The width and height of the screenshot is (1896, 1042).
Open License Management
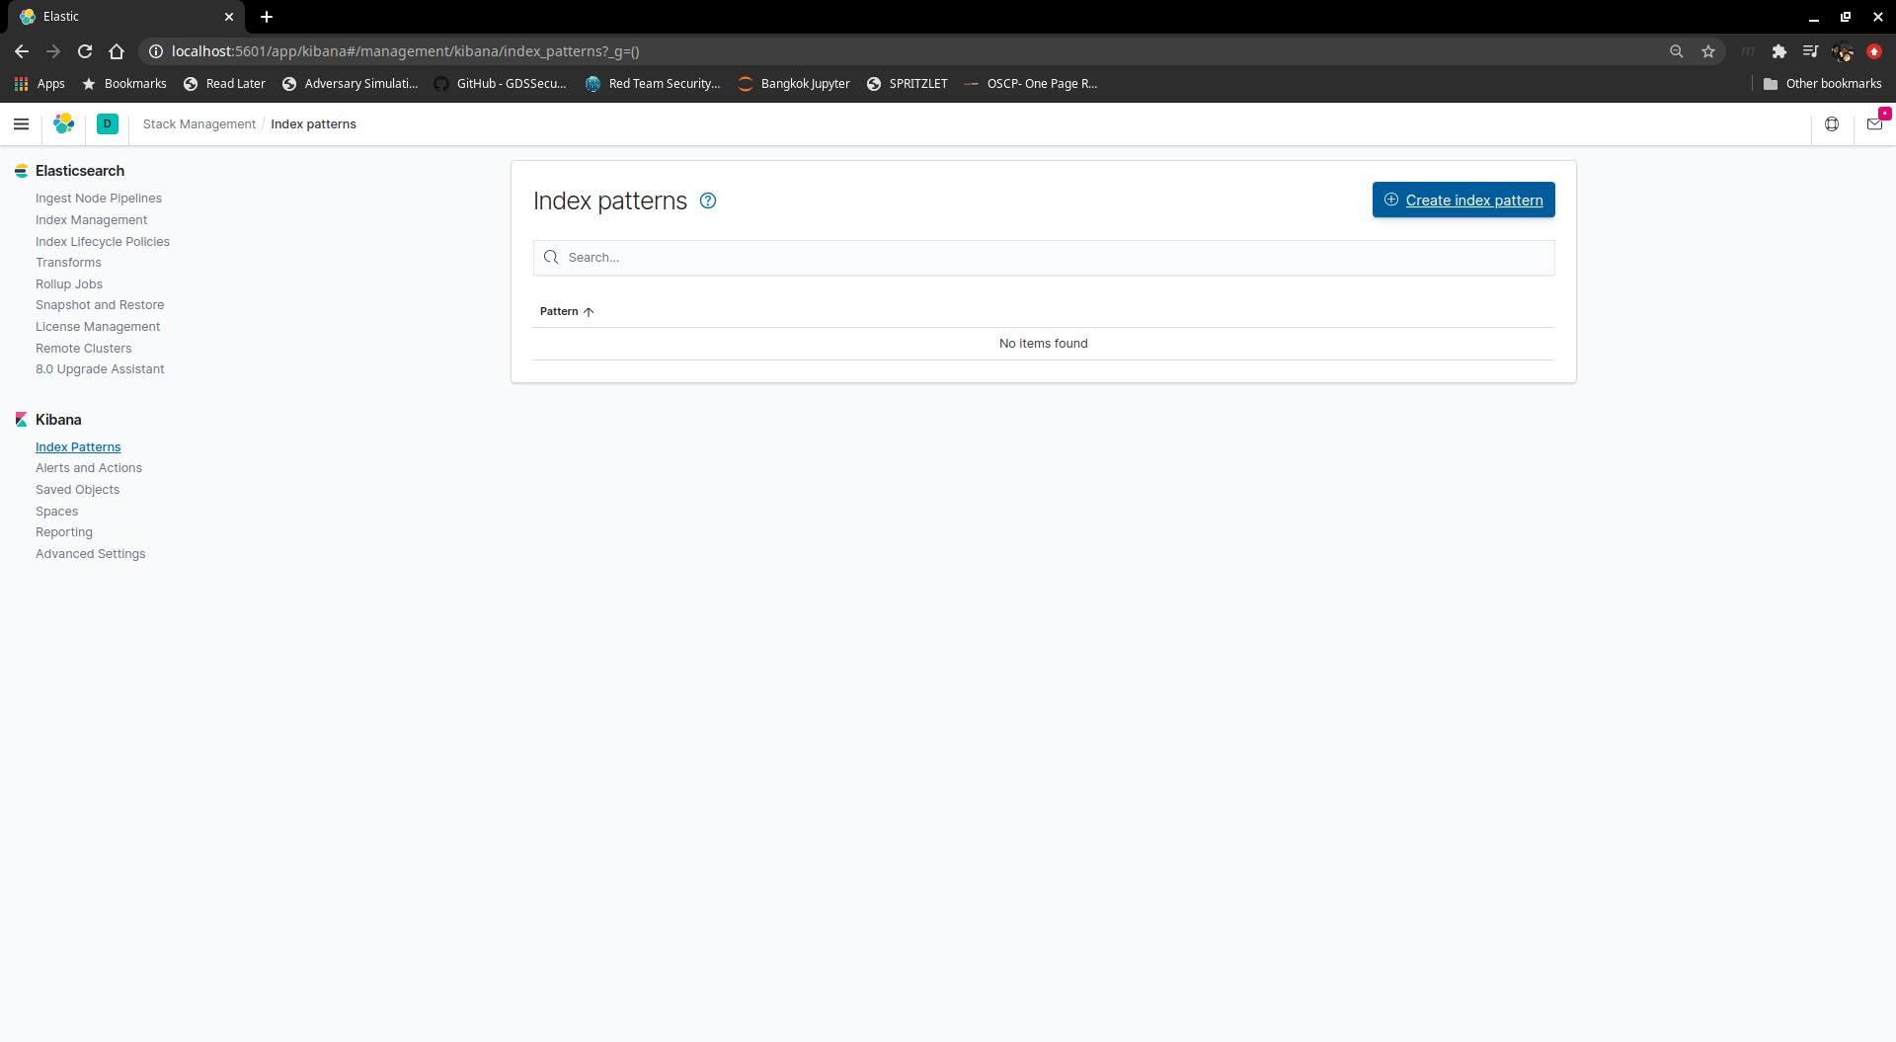[x=98, y=327]
